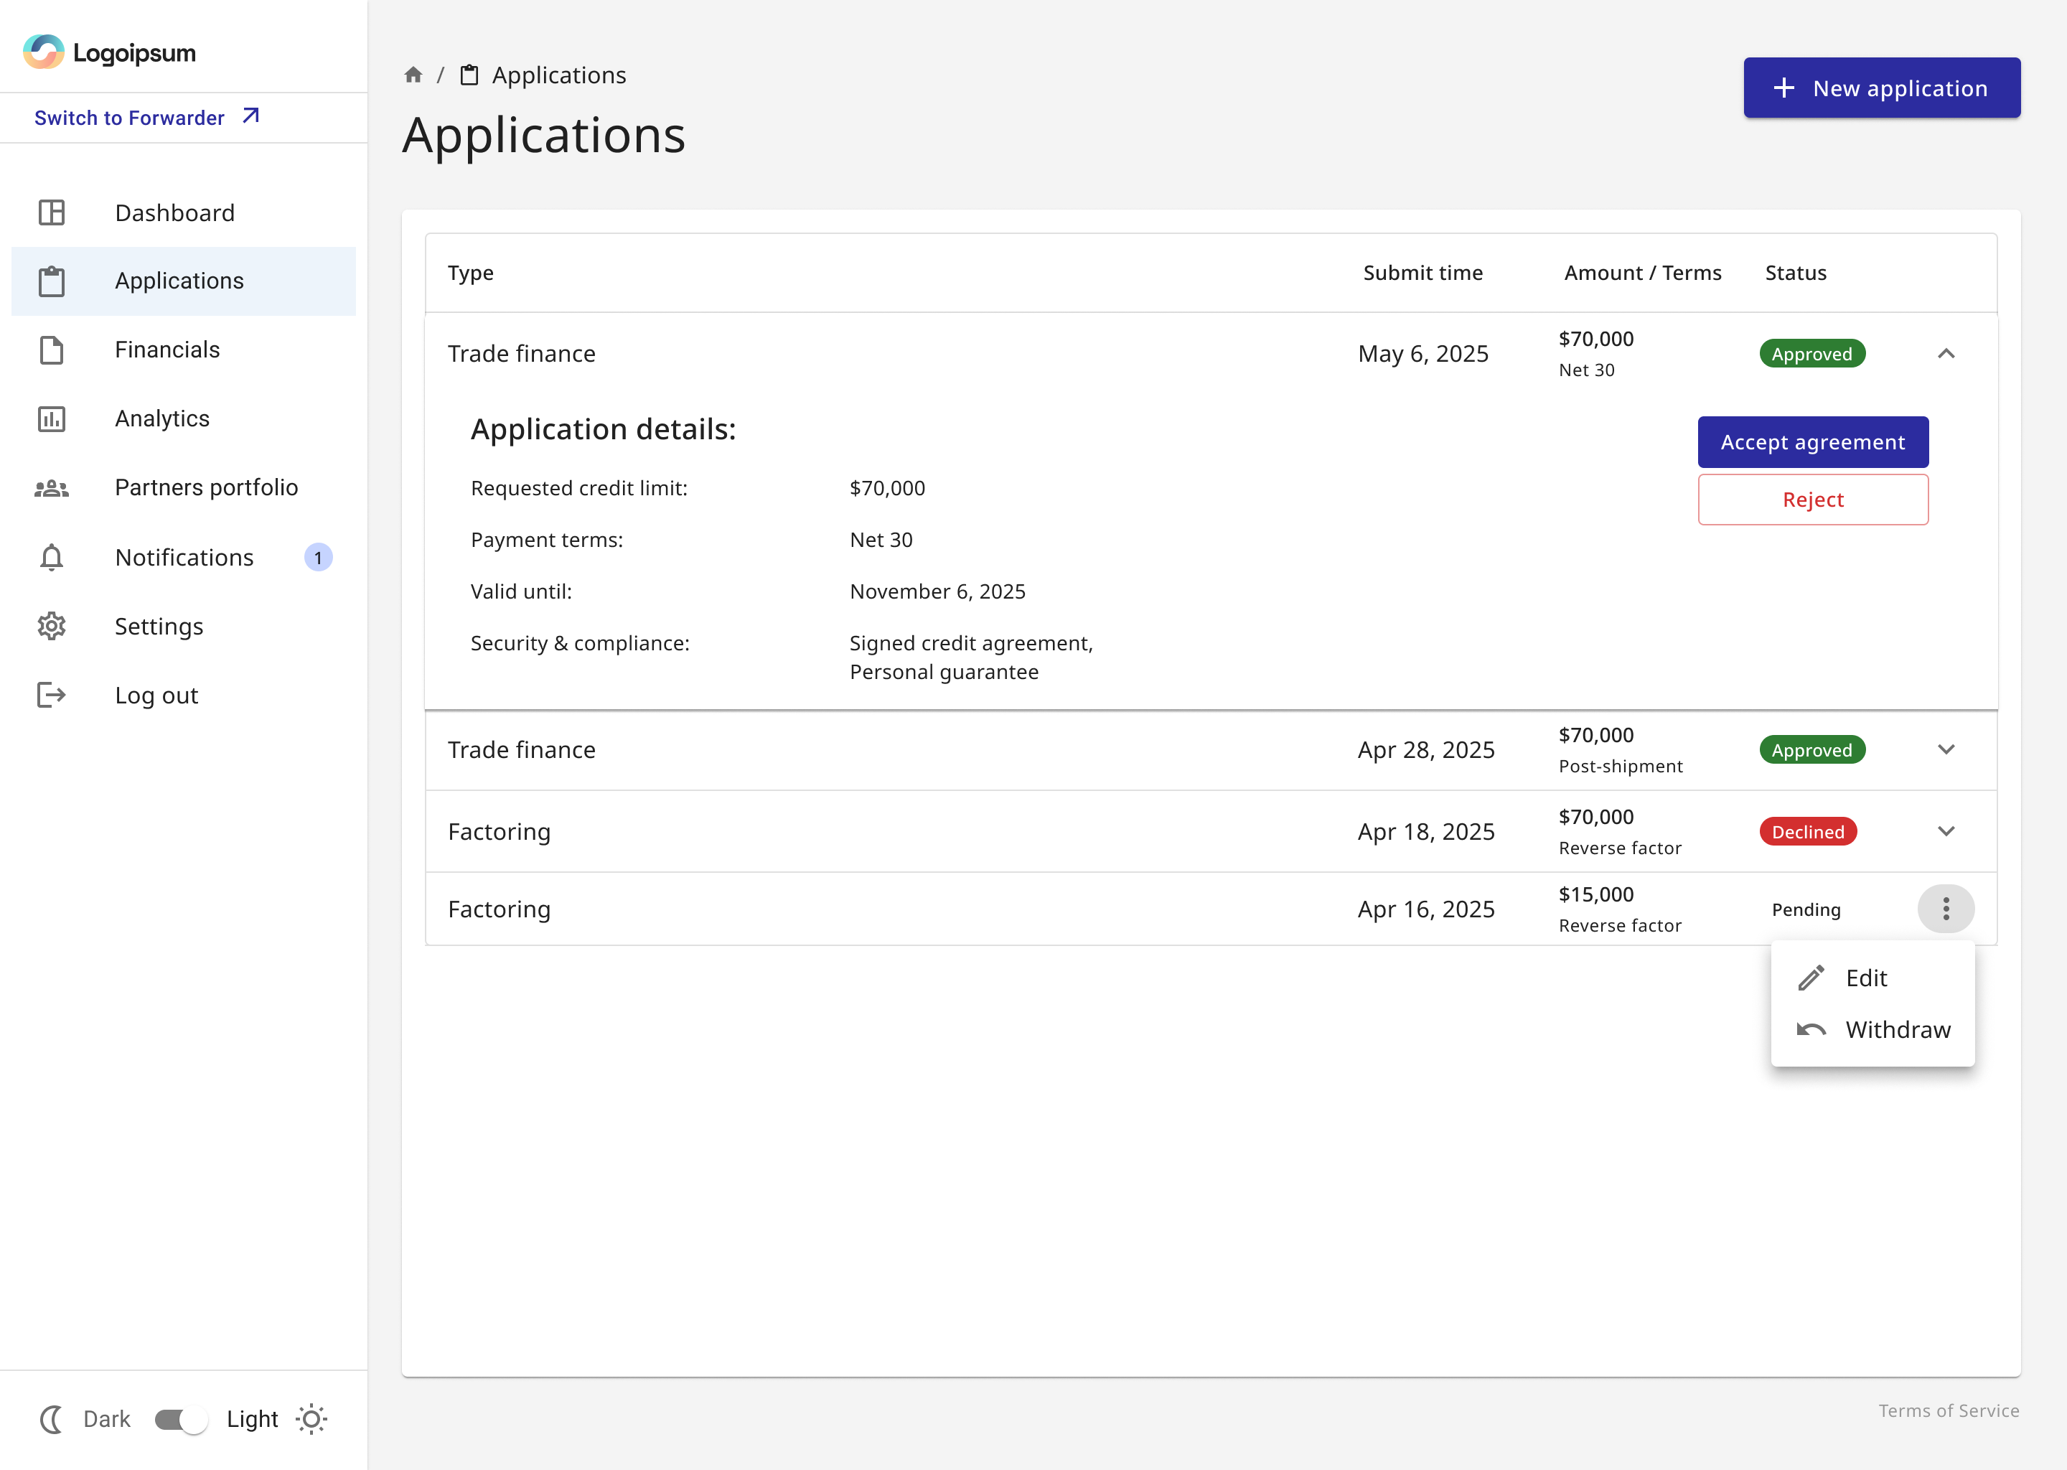Click the New application button

click(1882, 88)
